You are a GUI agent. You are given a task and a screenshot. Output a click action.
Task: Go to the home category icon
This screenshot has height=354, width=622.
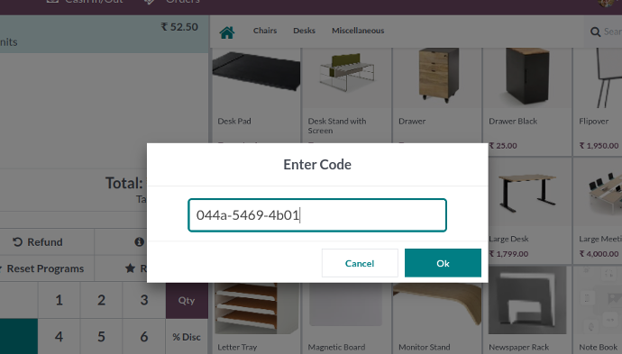point(227,32)
